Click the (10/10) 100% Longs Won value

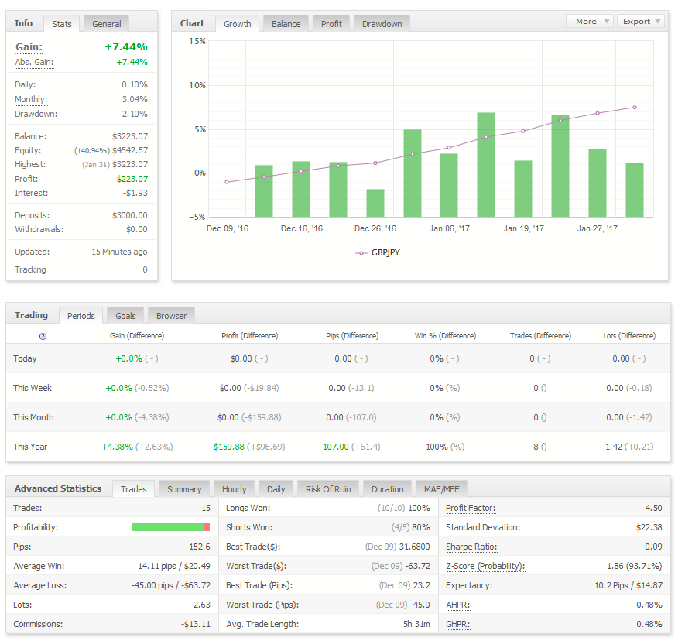coord(404,508)
